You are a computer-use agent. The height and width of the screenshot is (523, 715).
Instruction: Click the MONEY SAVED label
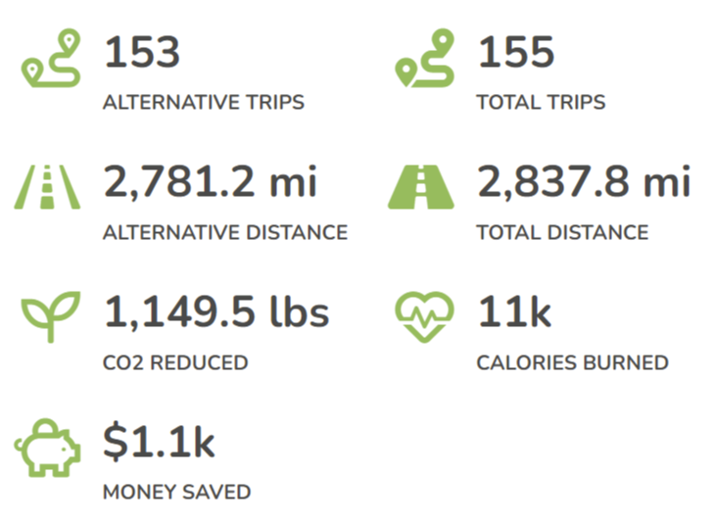tap(176, 492)
